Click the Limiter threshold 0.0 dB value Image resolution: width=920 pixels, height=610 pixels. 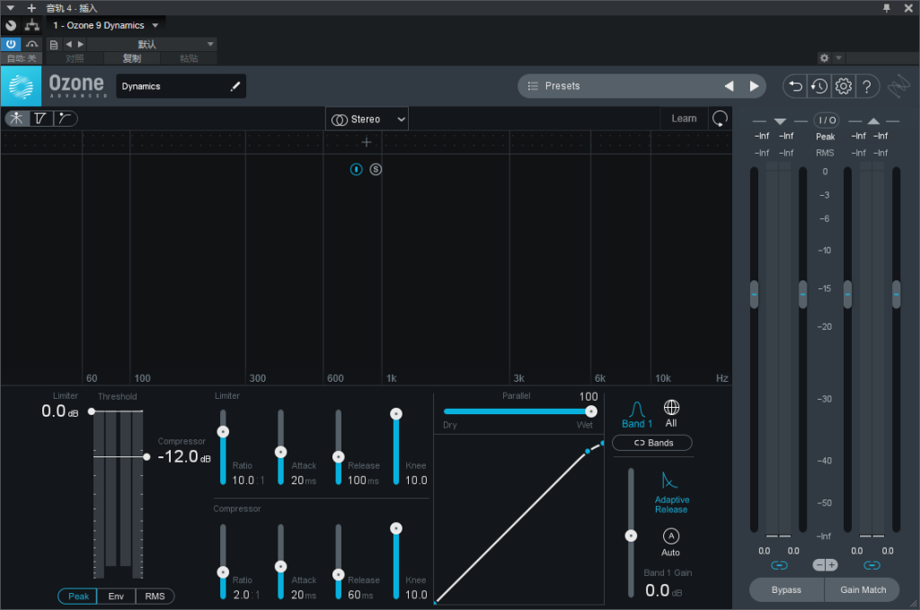59,411
